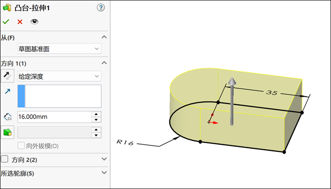Click the 16.000mm depth field
The image size is (331, 189).
point(54,117)
